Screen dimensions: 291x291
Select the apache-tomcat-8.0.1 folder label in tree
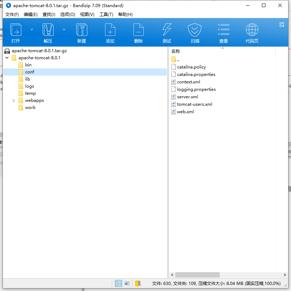pyautogui.click(x=39, y=58)
